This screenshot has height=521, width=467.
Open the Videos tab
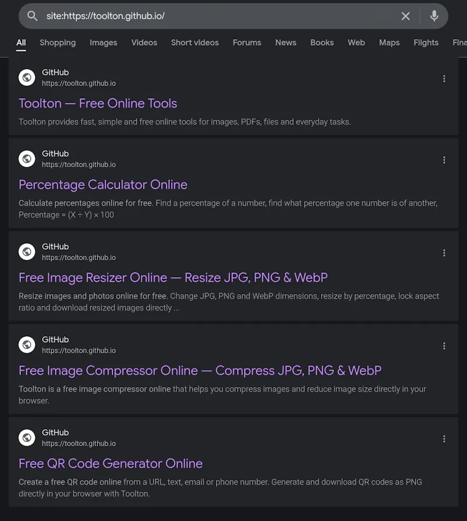click(x=144, y=43)
